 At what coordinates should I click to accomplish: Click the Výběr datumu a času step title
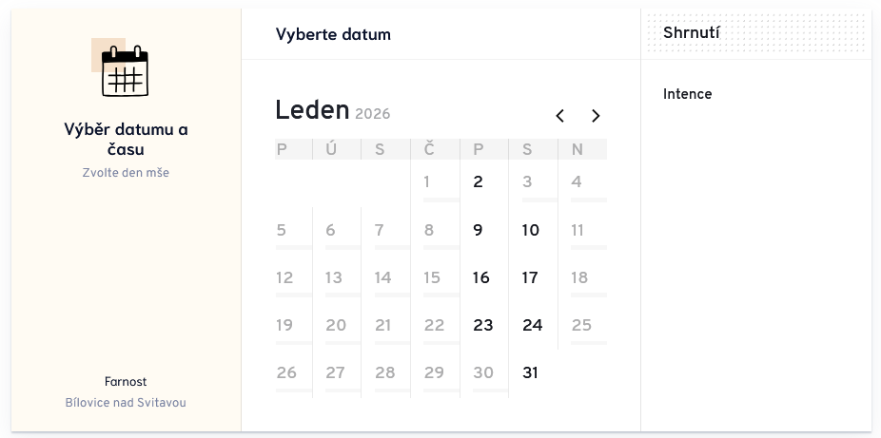pos(126,139)
